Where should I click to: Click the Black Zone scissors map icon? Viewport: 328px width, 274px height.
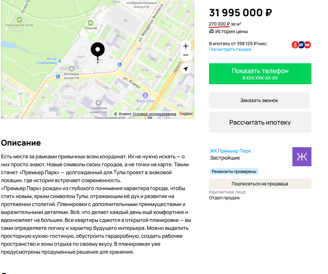coord(145,95)
